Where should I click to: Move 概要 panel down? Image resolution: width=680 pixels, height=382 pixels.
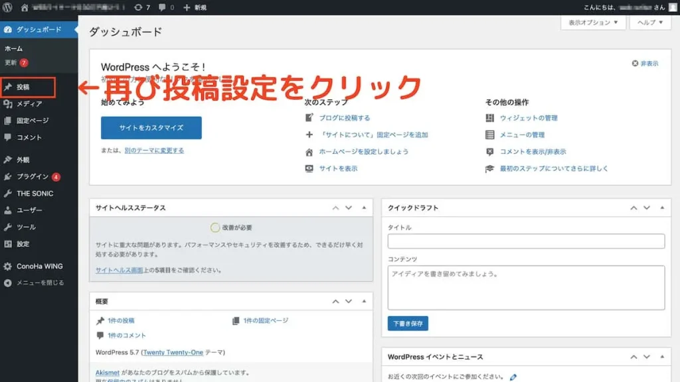click(349, 301)
